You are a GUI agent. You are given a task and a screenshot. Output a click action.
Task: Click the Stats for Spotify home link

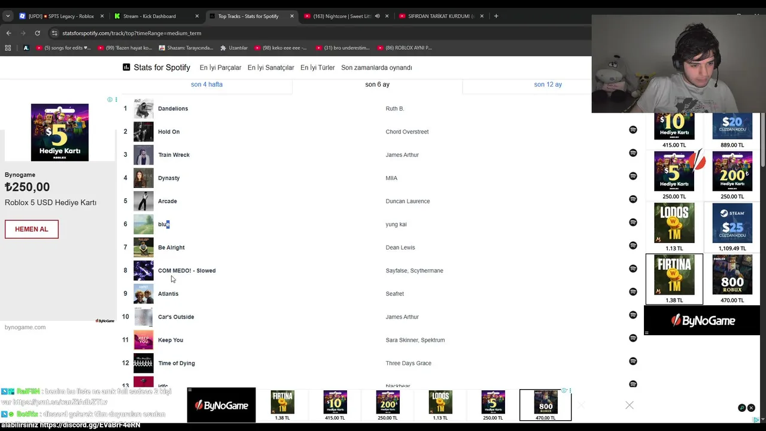(156, 68)
